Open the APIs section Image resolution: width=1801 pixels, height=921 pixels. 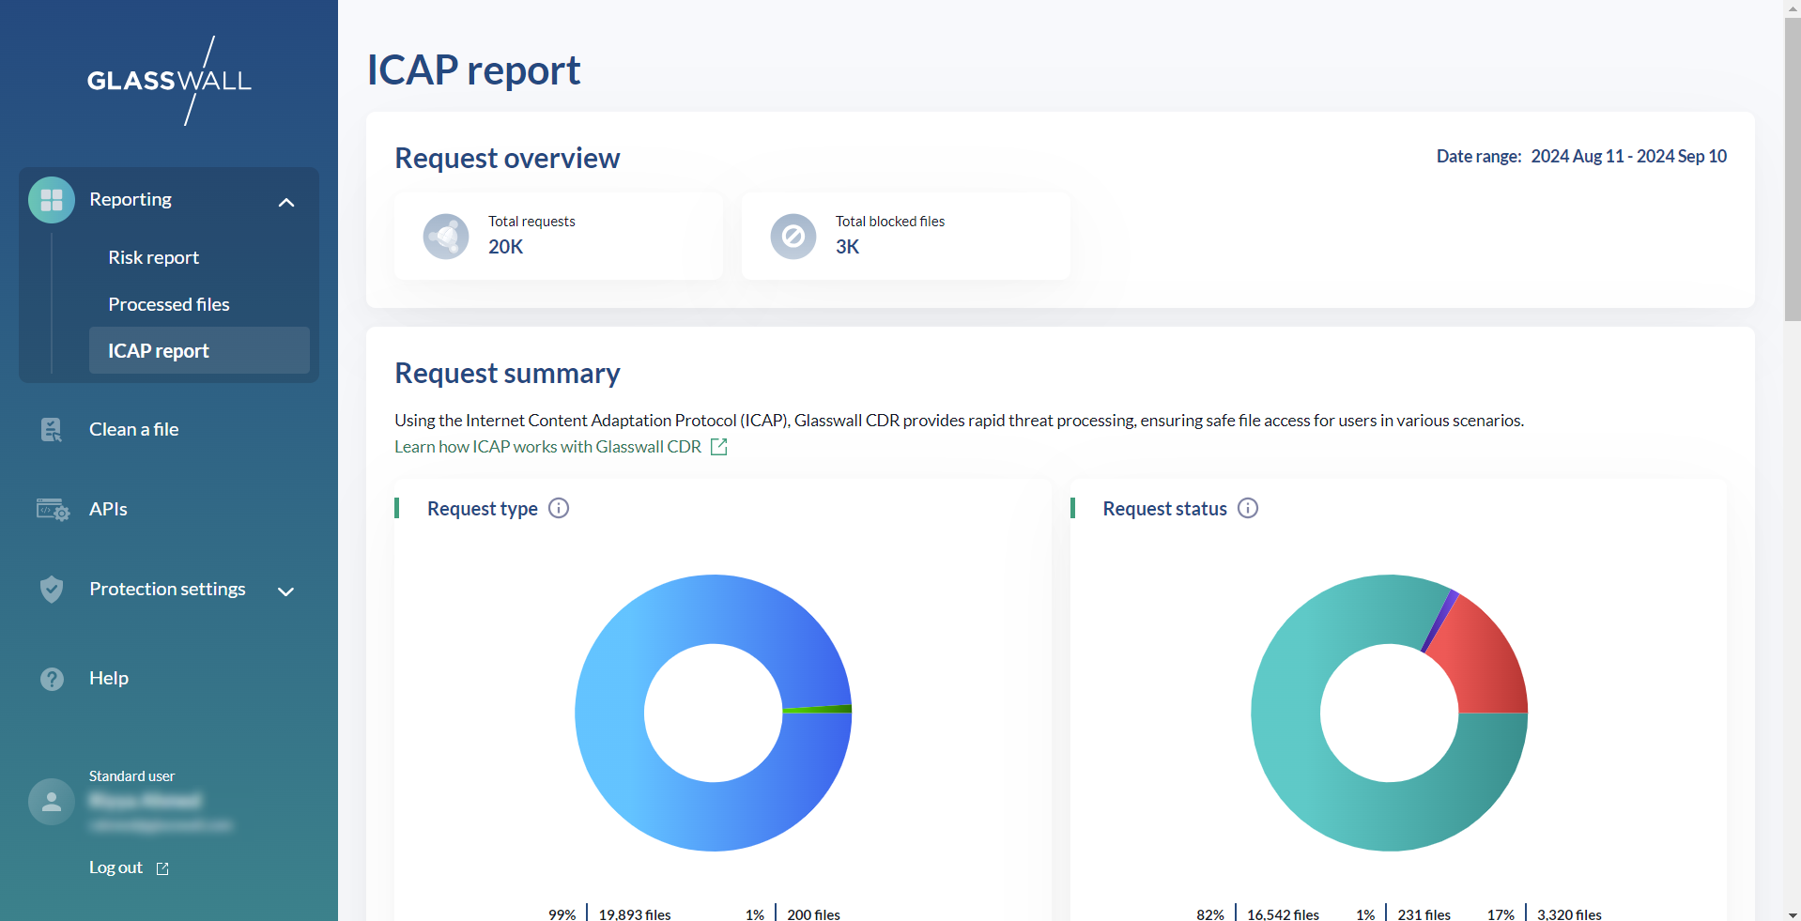(x=108, y=509)
